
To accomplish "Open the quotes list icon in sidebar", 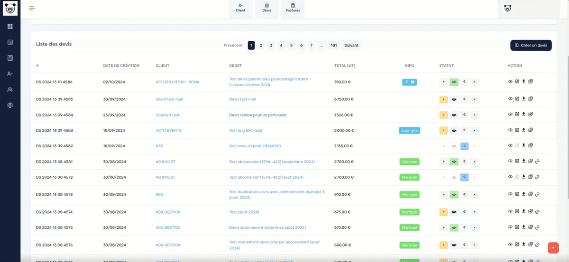I will pos(10,42).
